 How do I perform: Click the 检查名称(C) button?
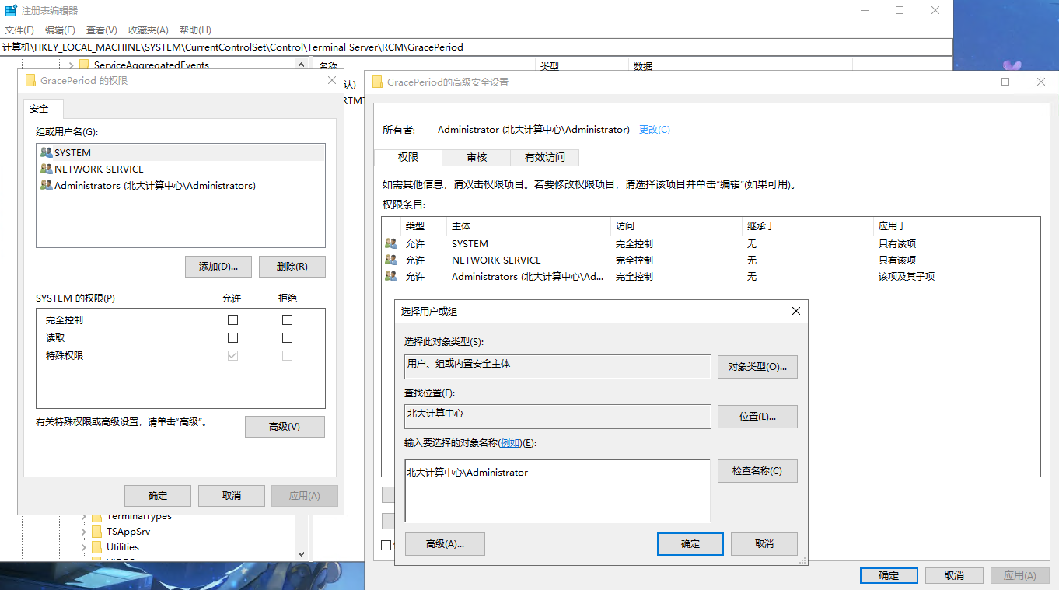757,471
